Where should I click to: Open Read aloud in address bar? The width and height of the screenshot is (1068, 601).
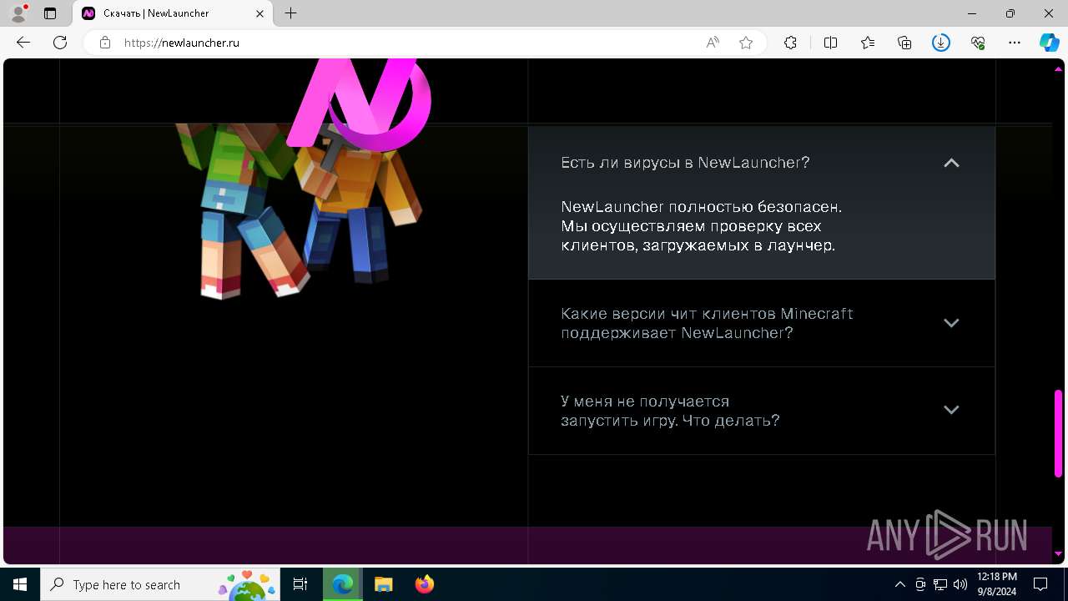click(x=713, y=43)
